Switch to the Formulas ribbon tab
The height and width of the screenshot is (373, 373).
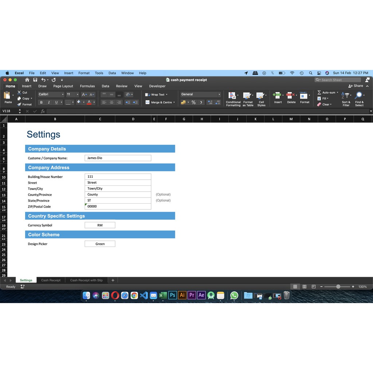coord(87,86)
